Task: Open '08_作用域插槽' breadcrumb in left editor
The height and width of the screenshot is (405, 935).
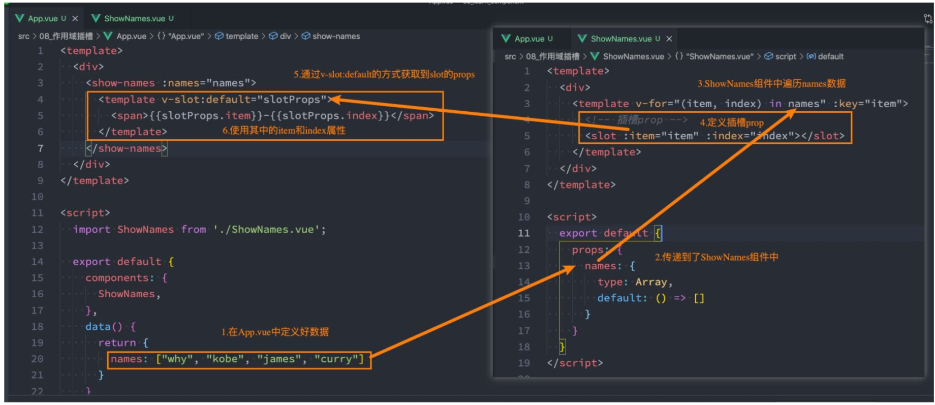Action: pyautogui.click(x=66, y=36)
